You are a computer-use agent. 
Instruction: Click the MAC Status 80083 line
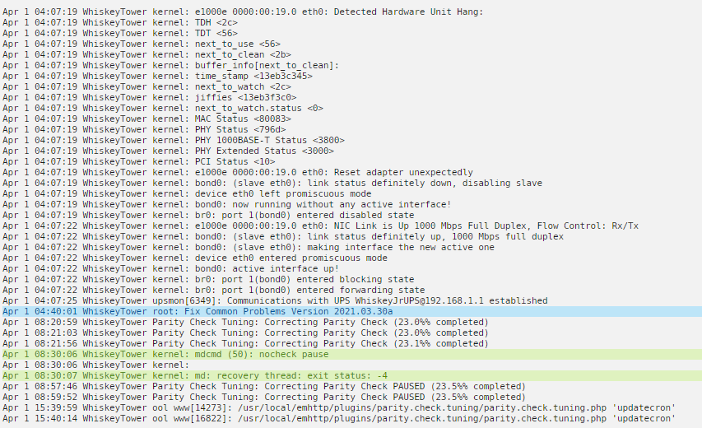[x=146, y=119]
